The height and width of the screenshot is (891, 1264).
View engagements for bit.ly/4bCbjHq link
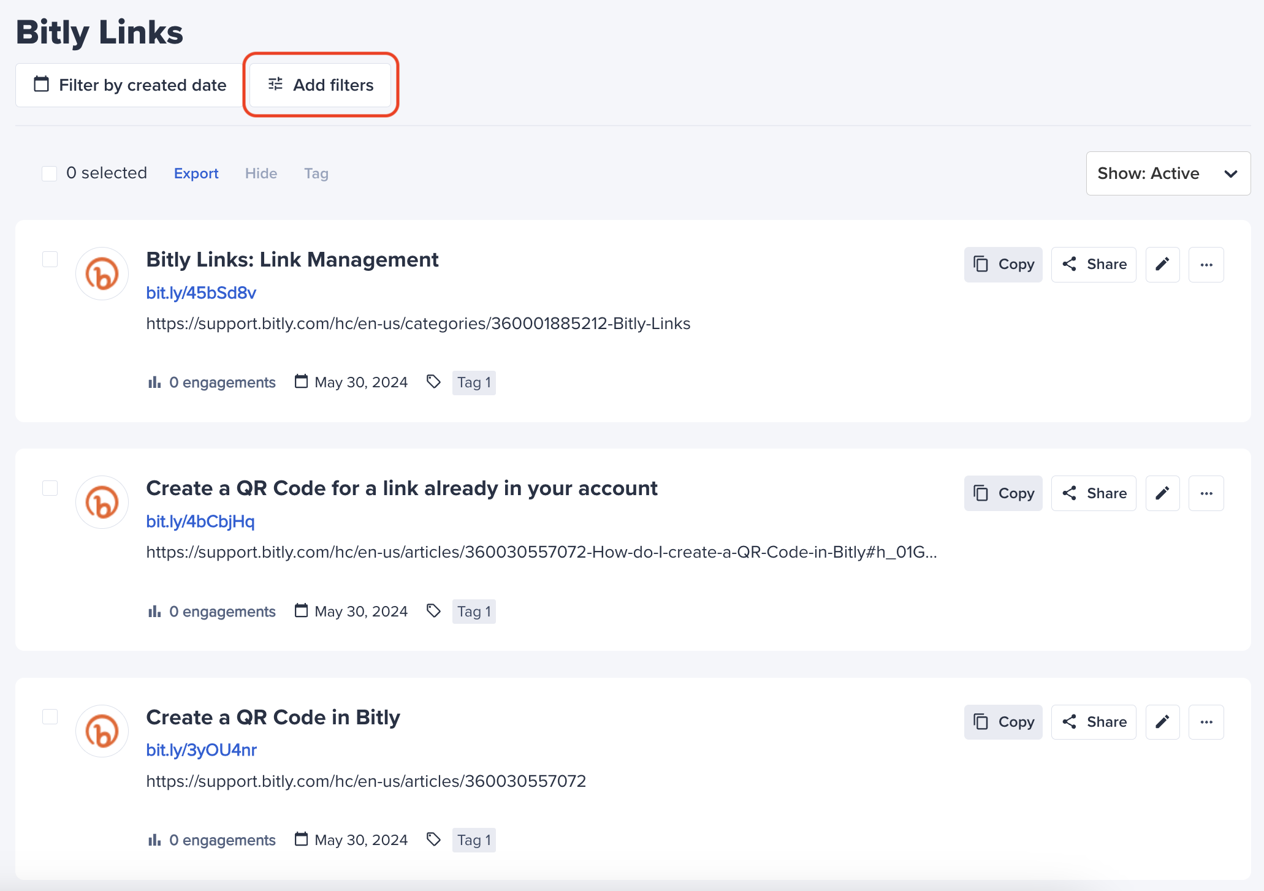click(212, 612)
